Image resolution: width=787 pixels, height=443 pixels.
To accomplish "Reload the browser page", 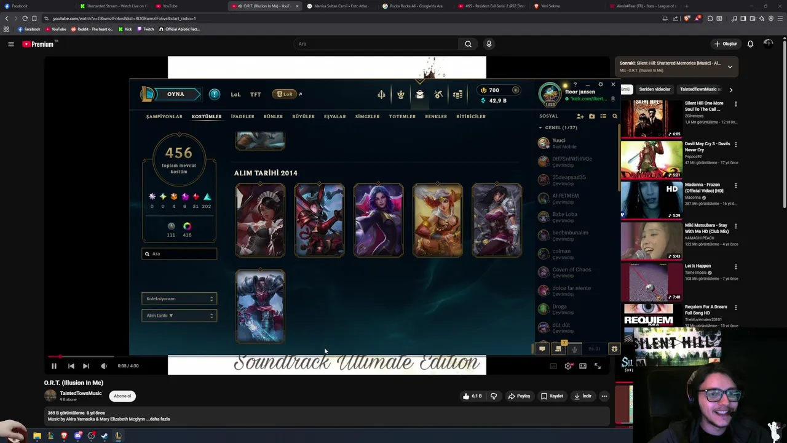I will pyautogui.click(x=25, y=18).
